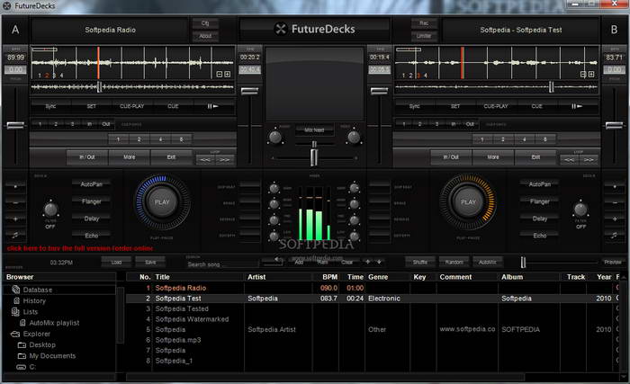
Task: Click the plus pitch button on deck A side
Action: 15,219
